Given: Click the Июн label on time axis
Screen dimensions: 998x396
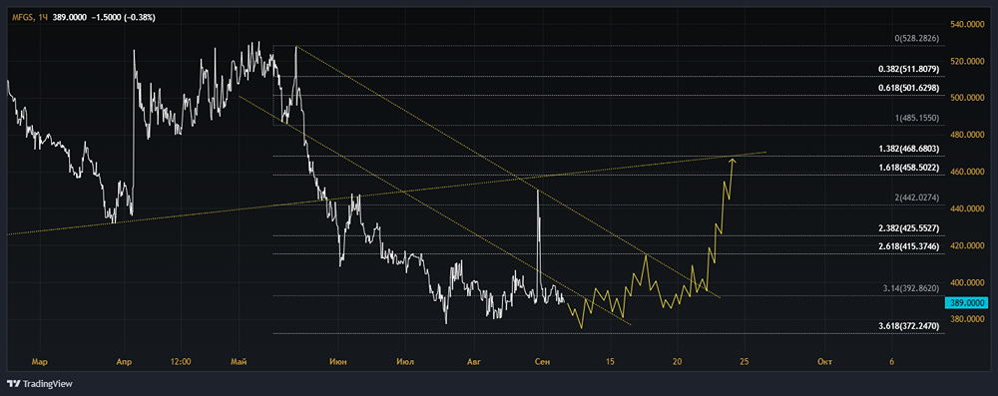Looking at the screenshot, I should pos(338,362).
